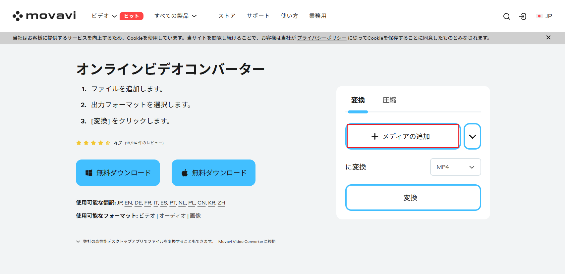
Task: Click メディアの追加 button
Action: pos(403,136)
